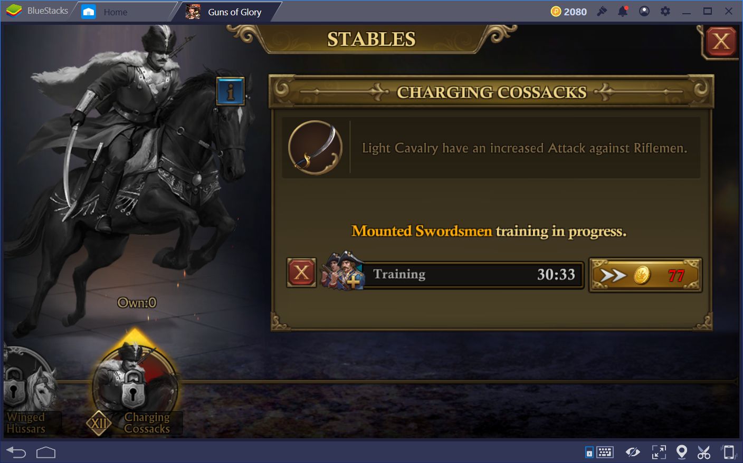
Task: Click Android back arrow button
Action: [x=16, y=452]
